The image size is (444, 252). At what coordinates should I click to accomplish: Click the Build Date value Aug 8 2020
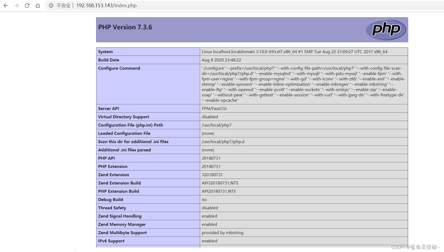click(x=221, y=60)
